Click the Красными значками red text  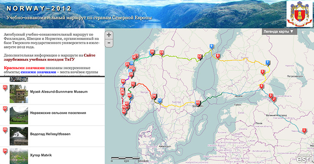[24, 68]
